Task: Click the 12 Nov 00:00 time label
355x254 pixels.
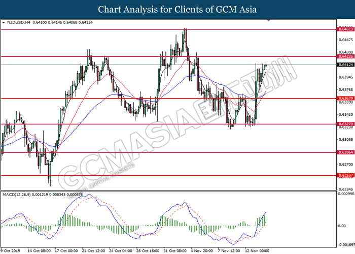Action: [258, 251]
